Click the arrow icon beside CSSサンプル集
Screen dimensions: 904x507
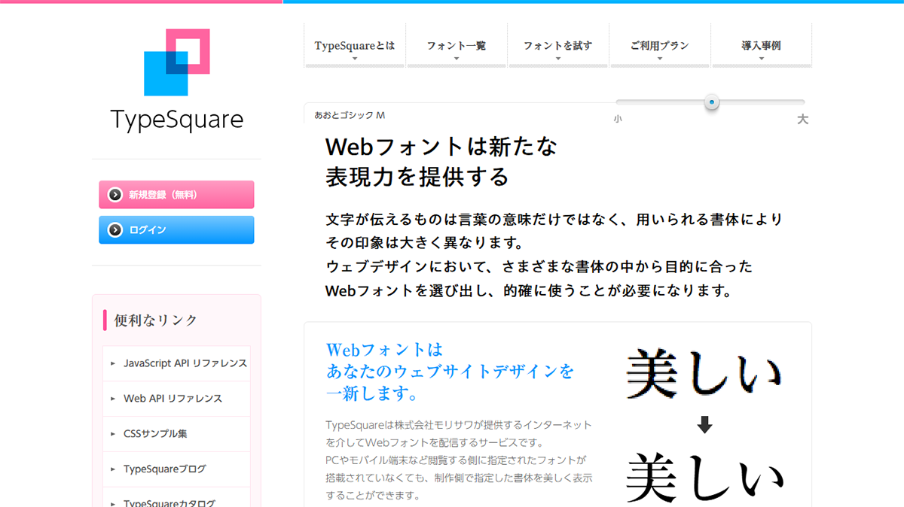tap(111, 434)
